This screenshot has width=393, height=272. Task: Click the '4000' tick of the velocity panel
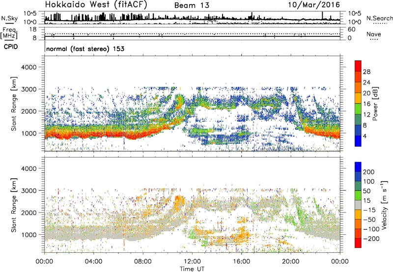29,168
